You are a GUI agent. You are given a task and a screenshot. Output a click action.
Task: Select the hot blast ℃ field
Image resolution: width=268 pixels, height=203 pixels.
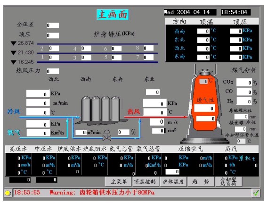[x=155, y=112]
